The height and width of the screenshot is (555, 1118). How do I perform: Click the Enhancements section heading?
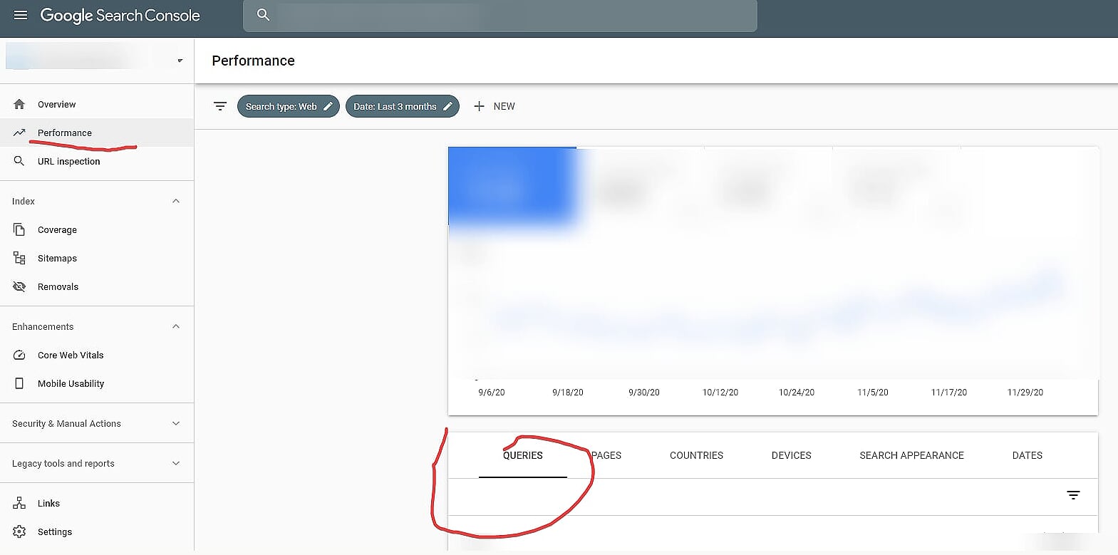click(43, 326)
